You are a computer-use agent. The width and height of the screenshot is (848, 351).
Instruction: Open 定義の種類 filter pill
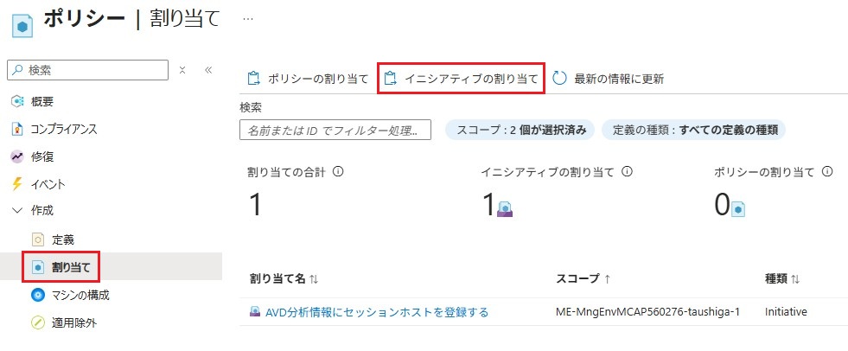tap(693, 131)
